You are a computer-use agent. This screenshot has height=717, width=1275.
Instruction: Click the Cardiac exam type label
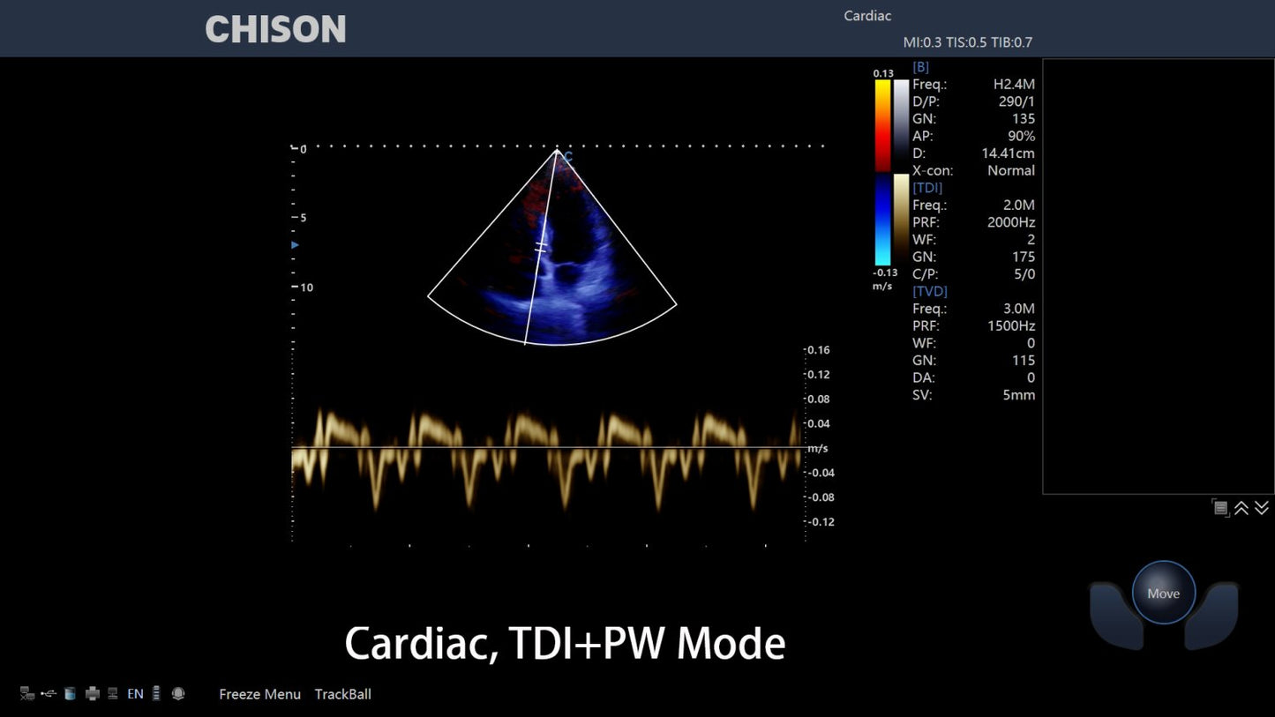coord(867,16)
